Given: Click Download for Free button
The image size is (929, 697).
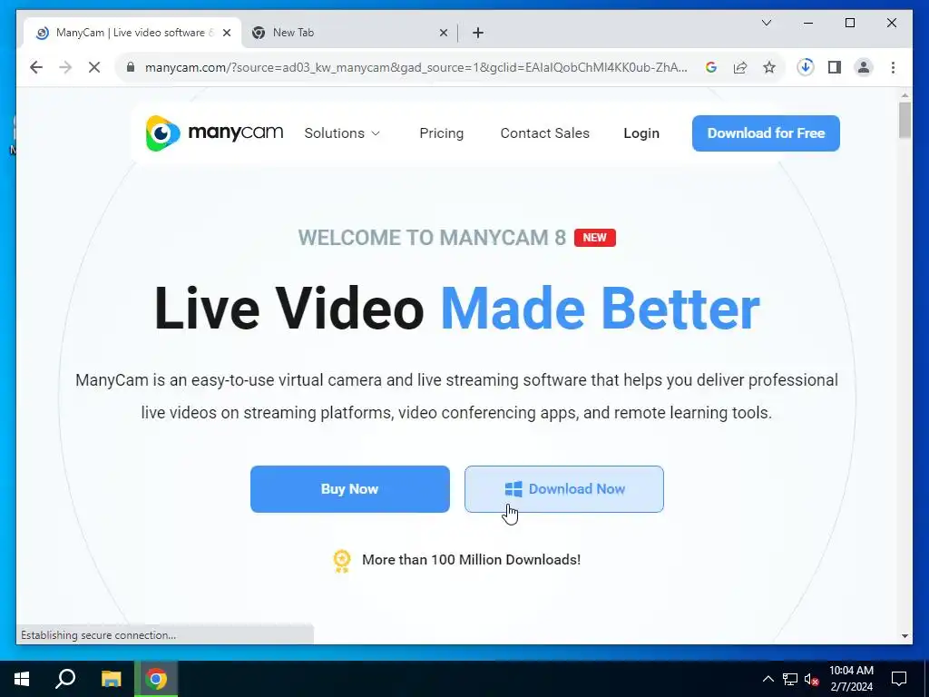Looking at the screenshot, I should click(766, 133).
